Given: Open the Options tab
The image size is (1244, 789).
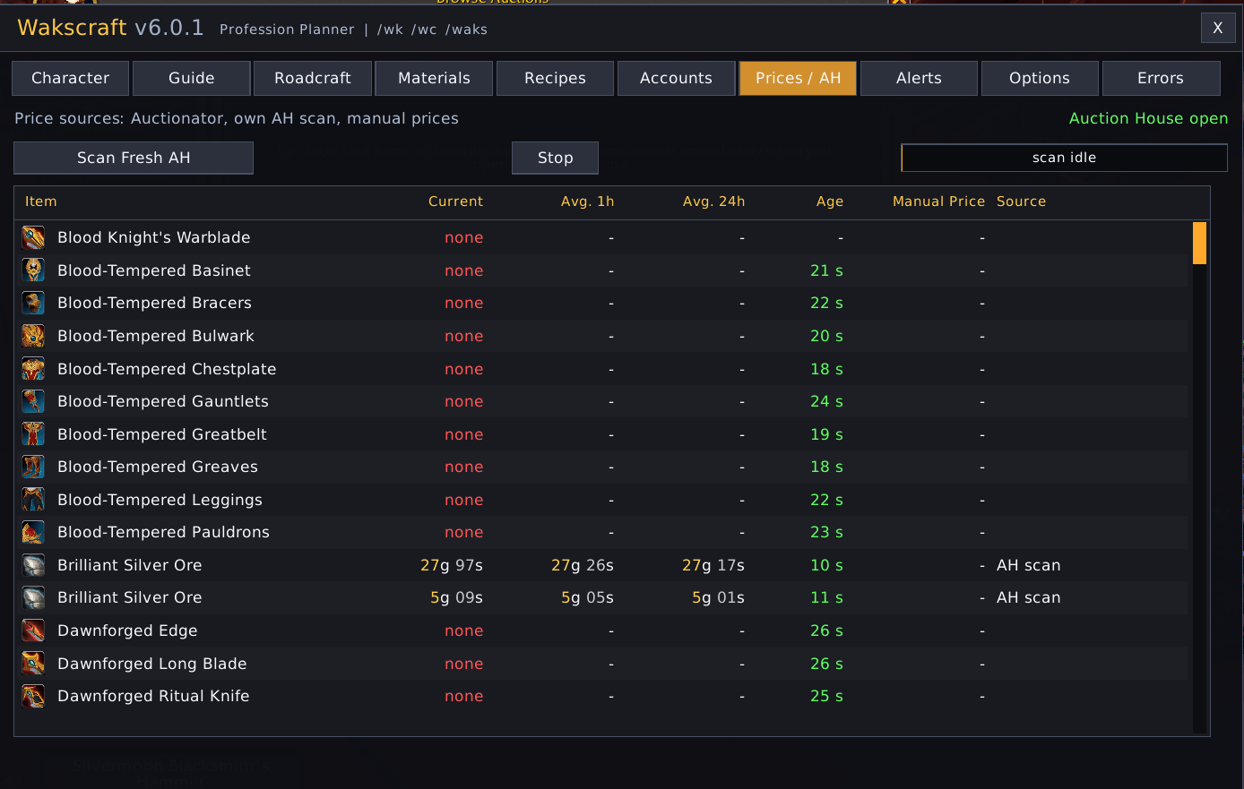Looking at the screenshot, I should click(1040, 78).
